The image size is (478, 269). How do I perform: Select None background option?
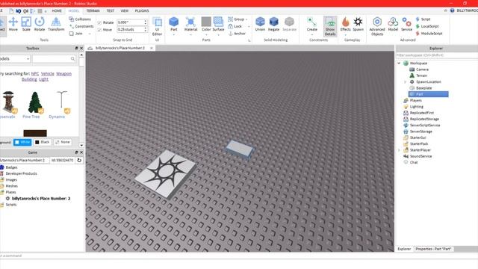click(63, 142)
